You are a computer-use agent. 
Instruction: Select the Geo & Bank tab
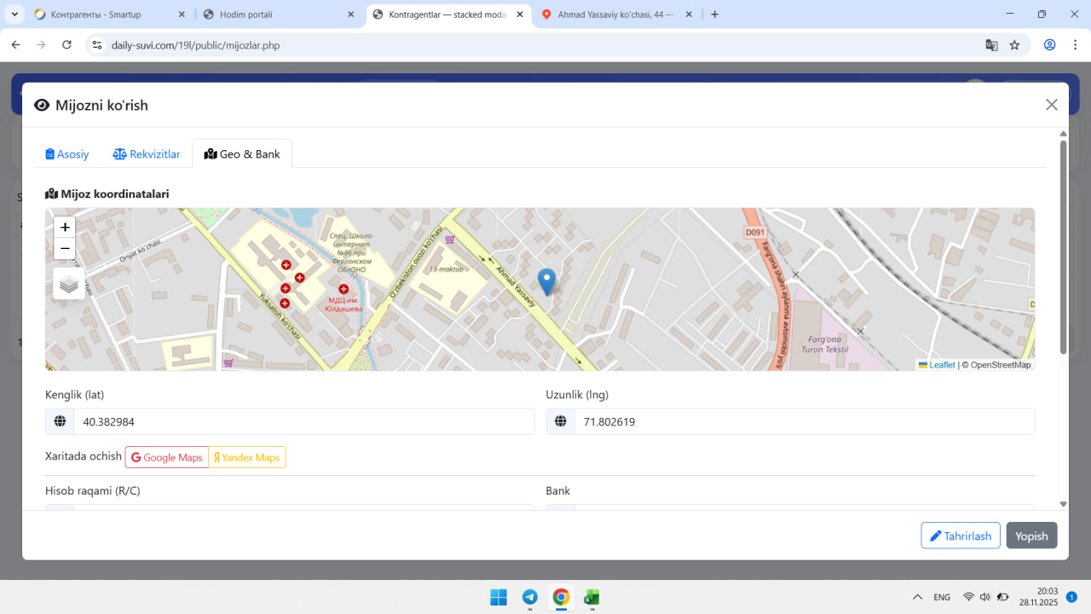coord(242,154)
